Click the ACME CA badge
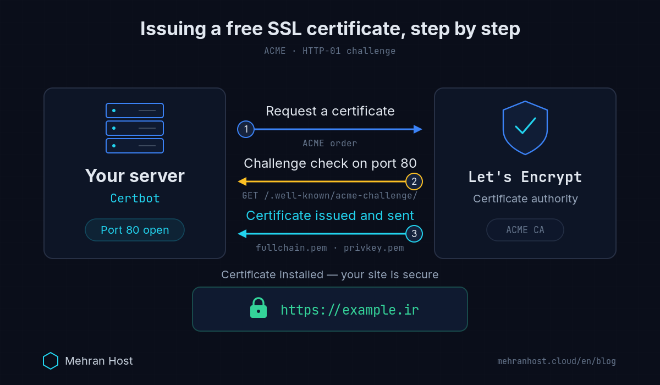Screen dimensions: 660x385 pos(525,230)
